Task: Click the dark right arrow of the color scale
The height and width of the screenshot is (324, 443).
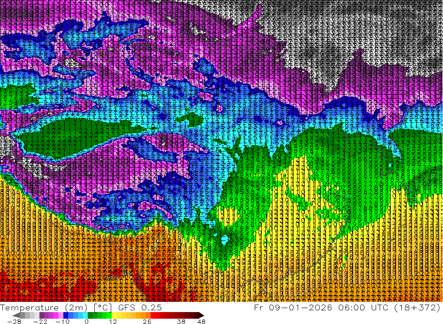Action: (201, 316)
